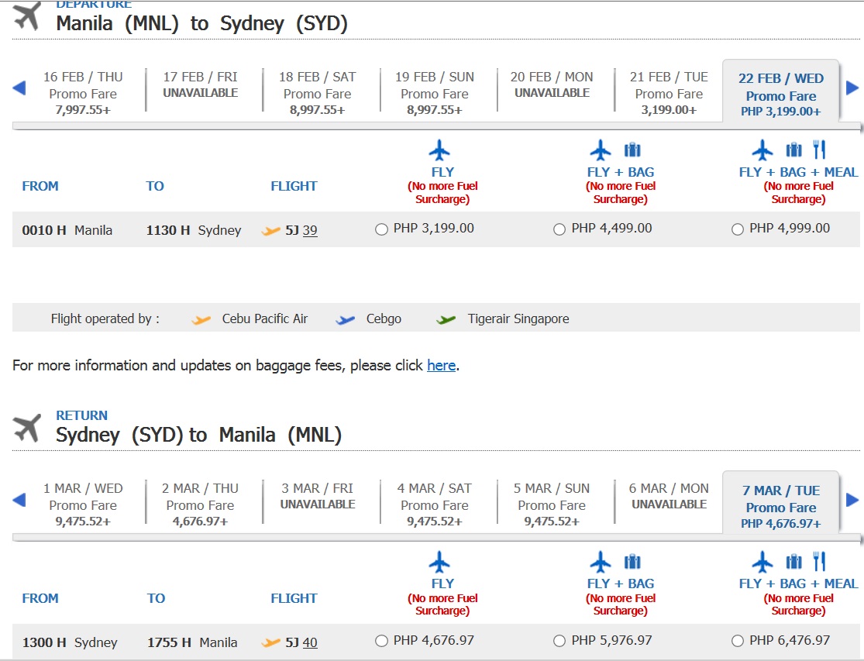The width and height of the screenshot is (864, 661).
Task: Choose 5 MAR / SUN return date tab
Action: coord(552,504)
